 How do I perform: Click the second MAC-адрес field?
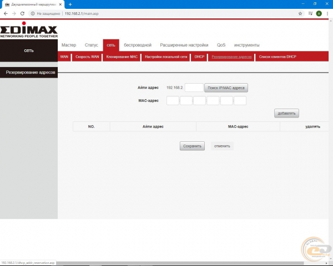(x=186, y=100)
